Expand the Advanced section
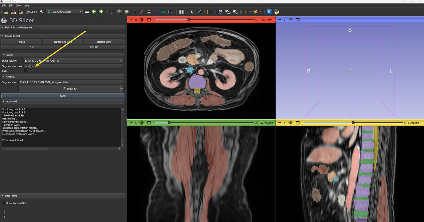 (x=11, y=101)
